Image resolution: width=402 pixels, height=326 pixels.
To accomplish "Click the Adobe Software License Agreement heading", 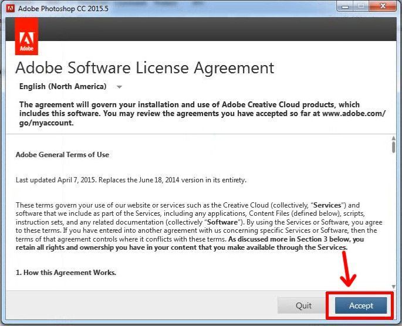I will (x=144, y=67).
